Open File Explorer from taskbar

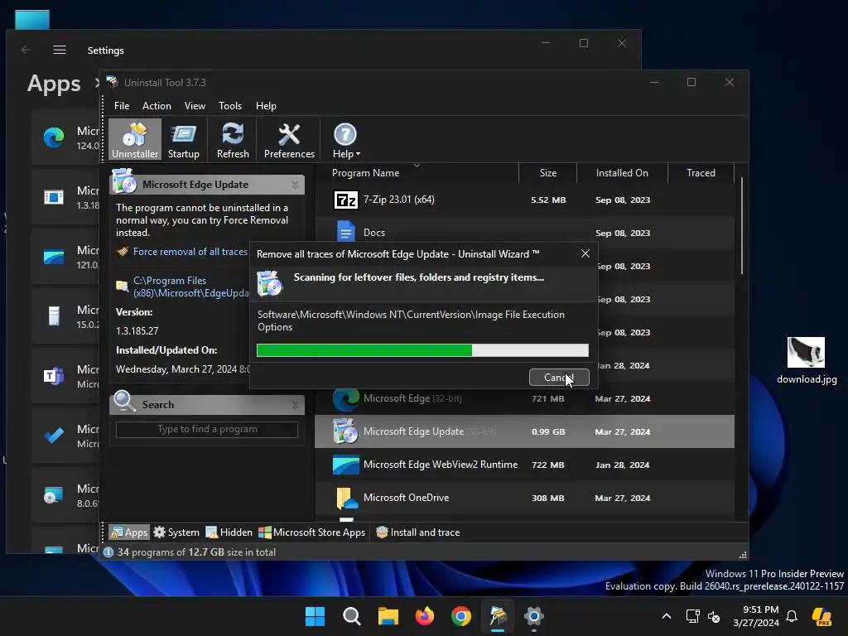pos(388,616)
